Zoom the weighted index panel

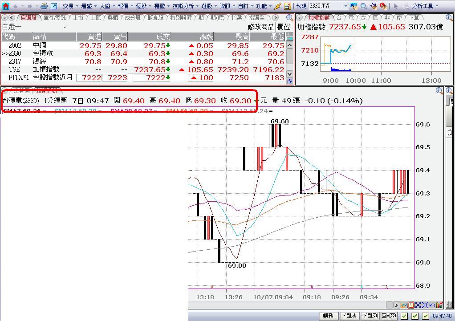[x=449, y=17]
